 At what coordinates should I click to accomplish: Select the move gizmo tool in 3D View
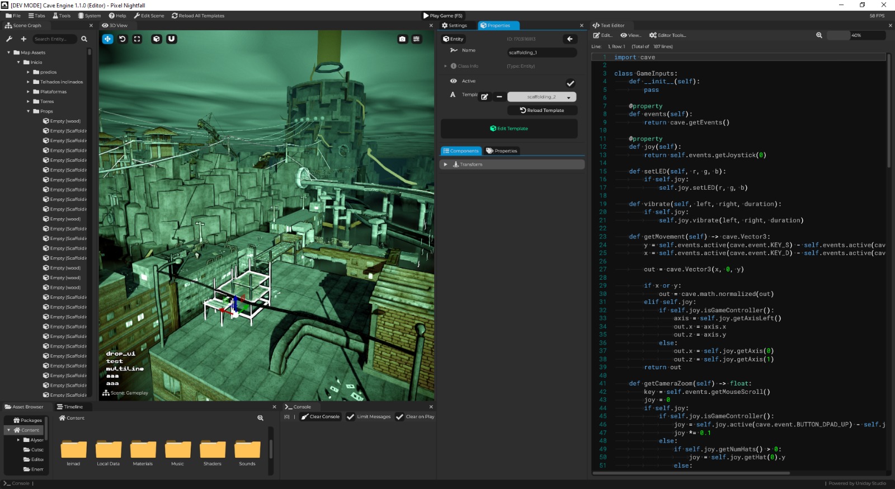click(x=107, y=39)
